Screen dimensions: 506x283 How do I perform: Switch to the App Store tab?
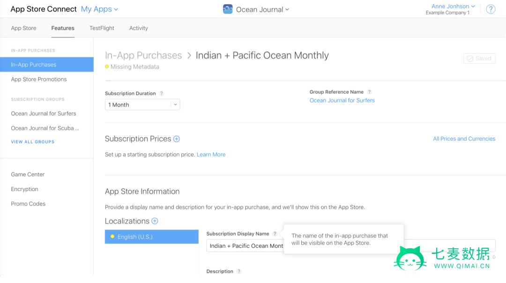pos(23,28)
